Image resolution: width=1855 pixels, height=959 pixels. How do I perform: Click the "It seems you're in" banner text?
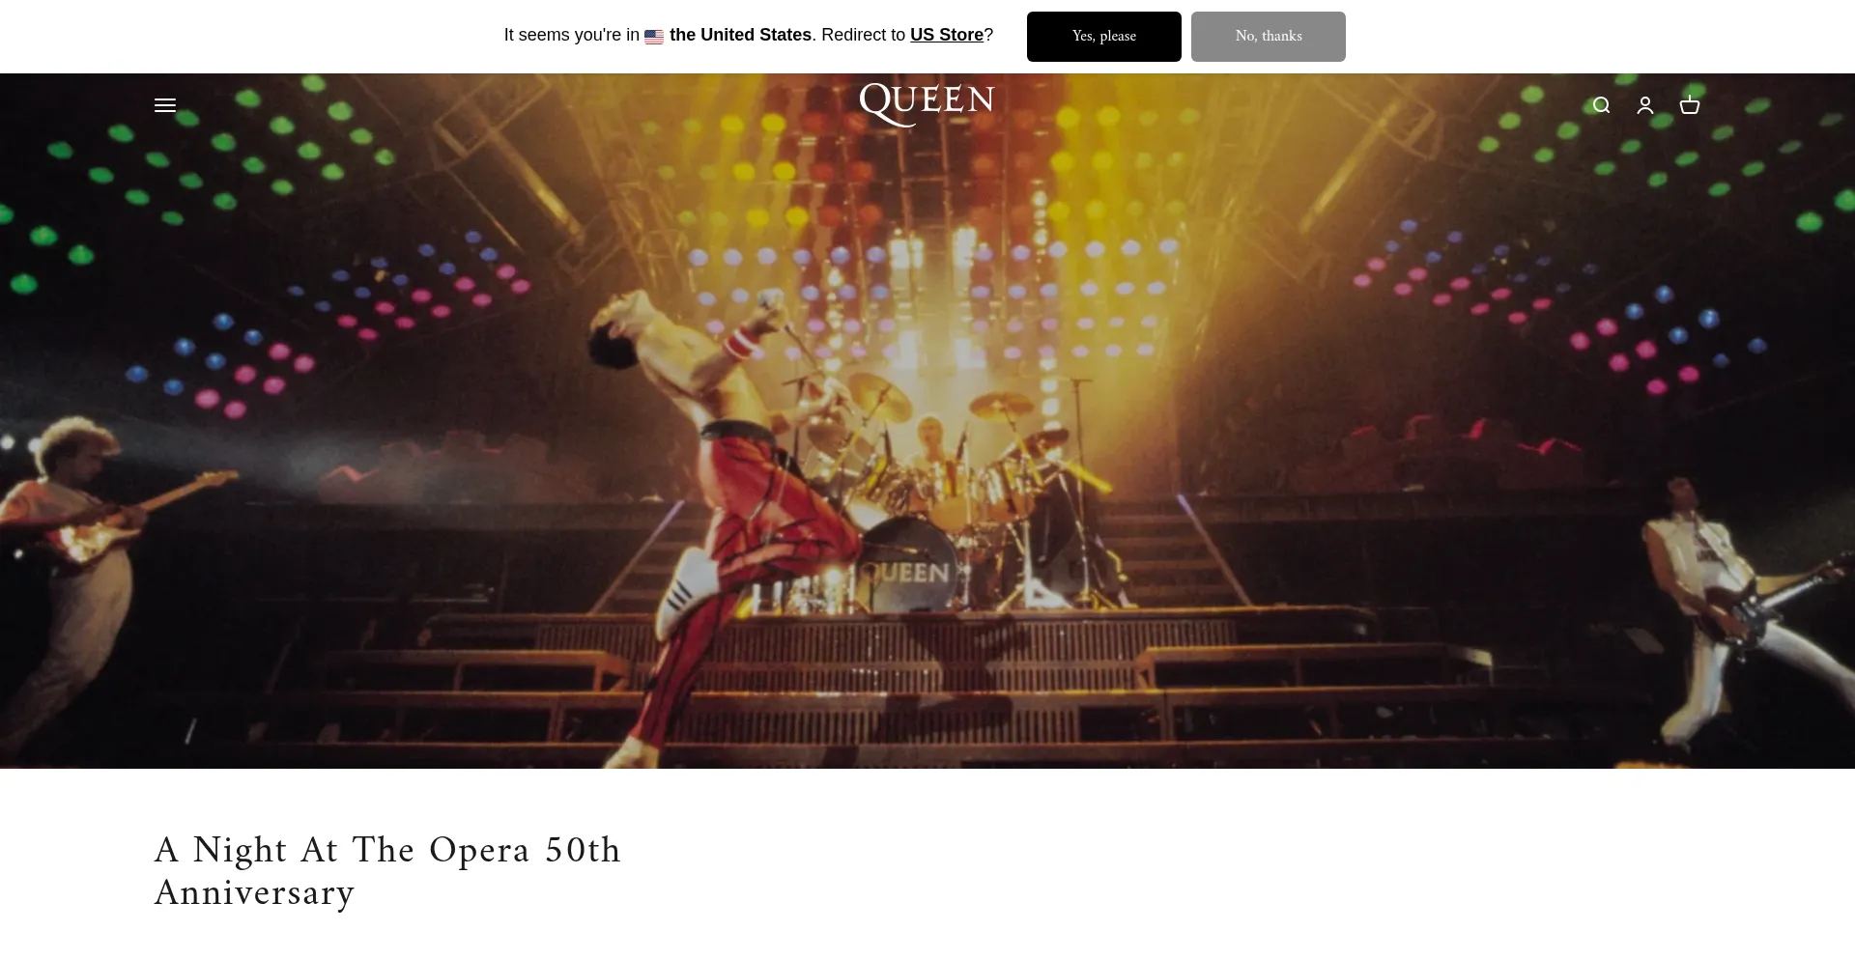(x=572, y=35)
